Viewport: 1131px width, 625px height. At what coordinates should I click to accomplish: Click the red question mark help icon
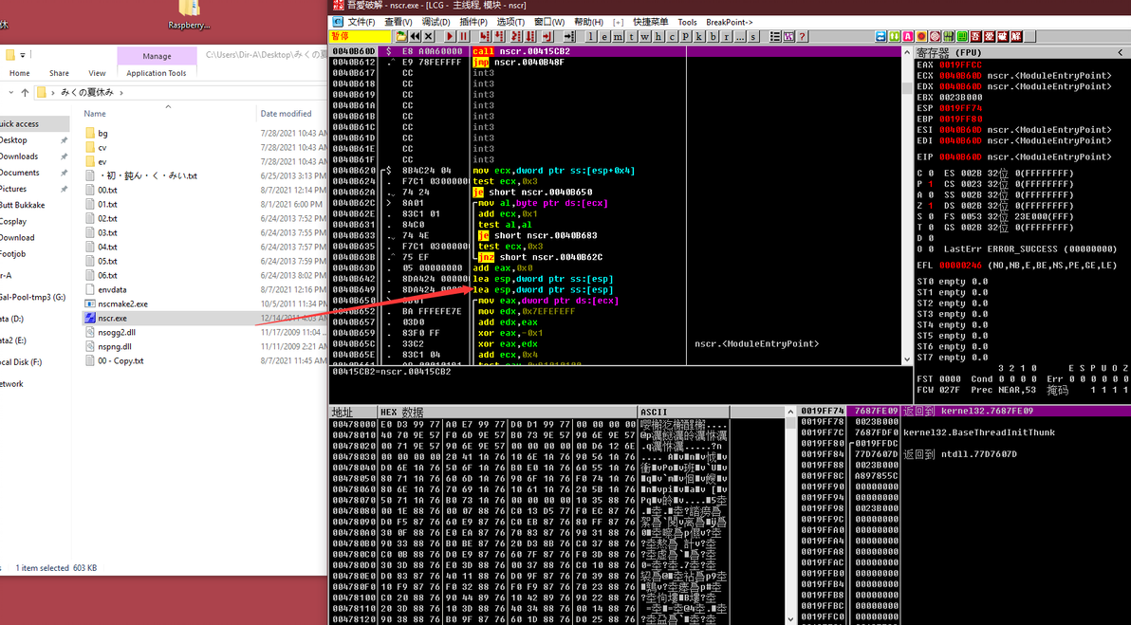click(x=803, y=36)
